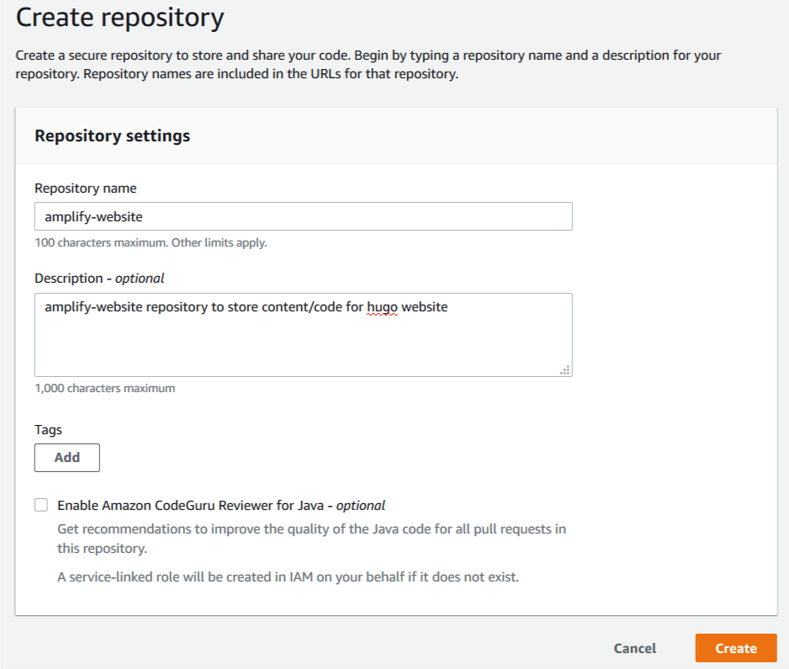789x669 pixels.
Task: Click the introductory text under the heading
Action: [368, 63]
